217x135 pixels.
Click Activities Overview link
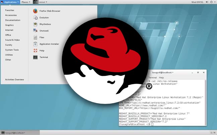14,80
